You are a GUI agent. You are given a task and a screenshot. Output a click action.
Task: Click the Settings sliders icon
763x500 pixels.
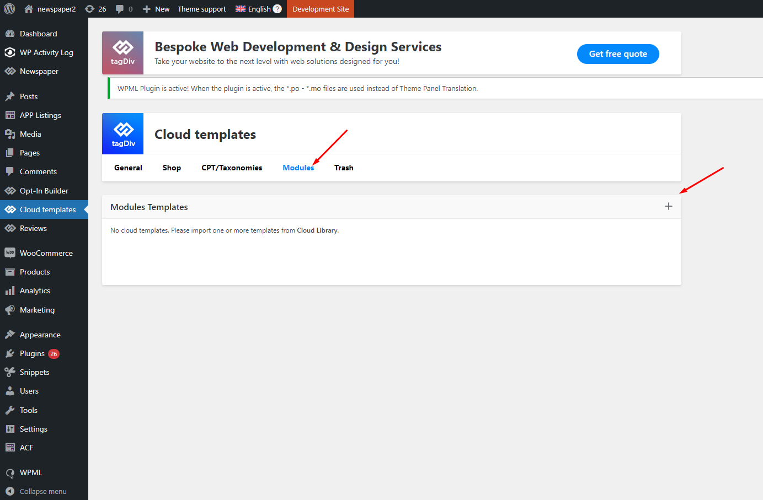[10, 429]
